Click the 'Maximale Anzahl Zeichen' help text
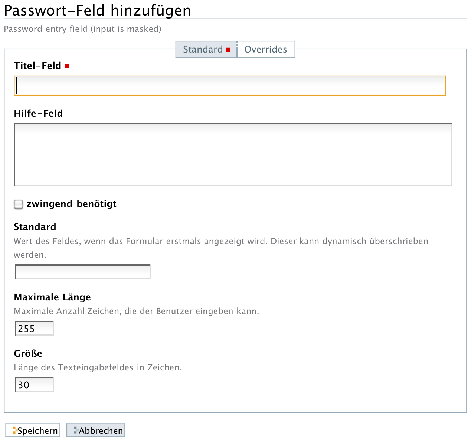 [x=137, y=311]
